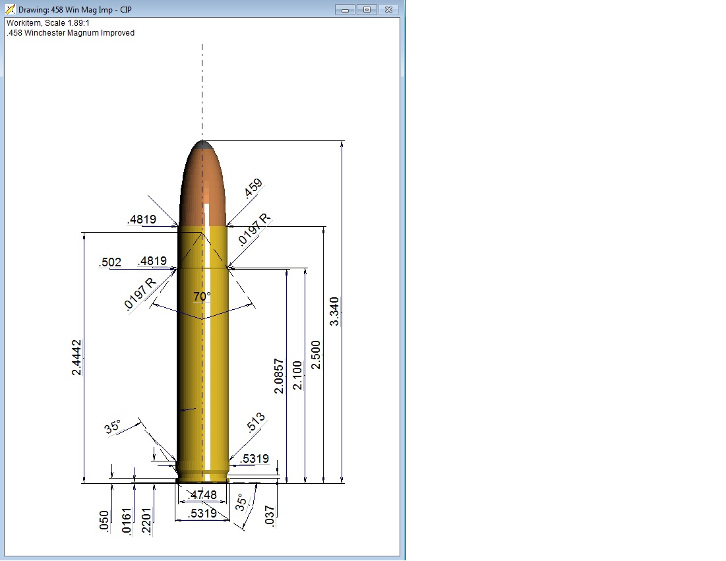Click the 35° label next to .037
This screenshot has width=726, height=561.
click(242, 502)
